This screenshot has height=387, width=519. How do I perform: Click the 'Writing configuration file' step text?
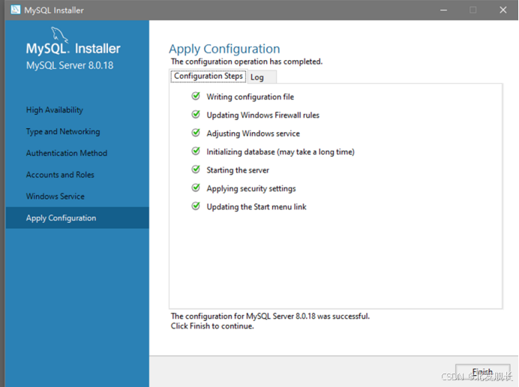(250, 97)
